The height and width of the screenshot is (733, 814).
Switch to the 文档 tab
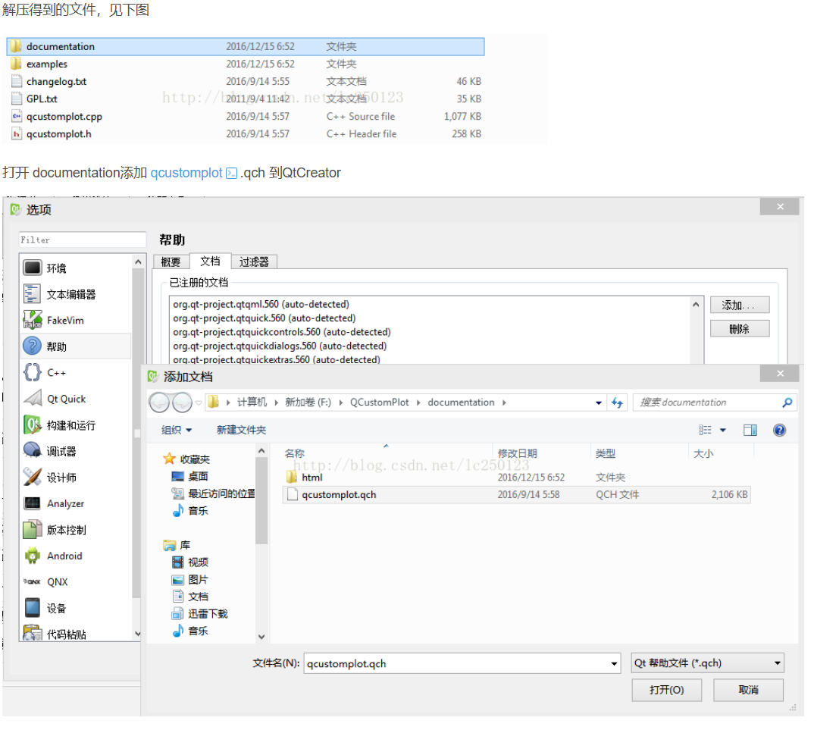tap(210, 261)
